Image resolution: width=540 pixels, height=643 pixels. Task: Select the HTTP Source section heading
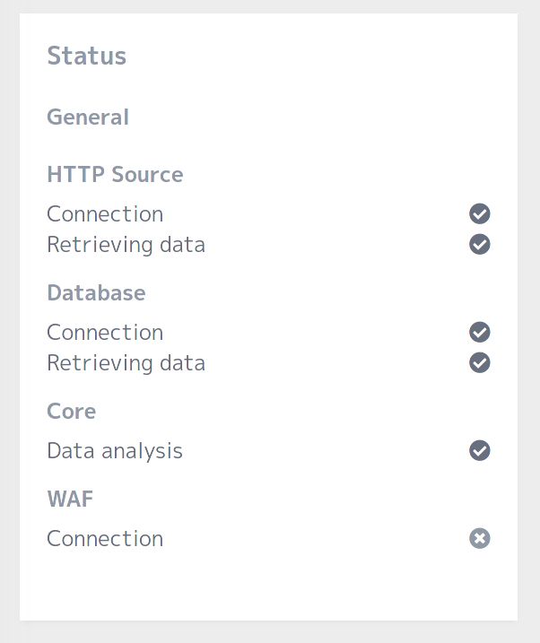pyautogui.click(x=115, y=174)
